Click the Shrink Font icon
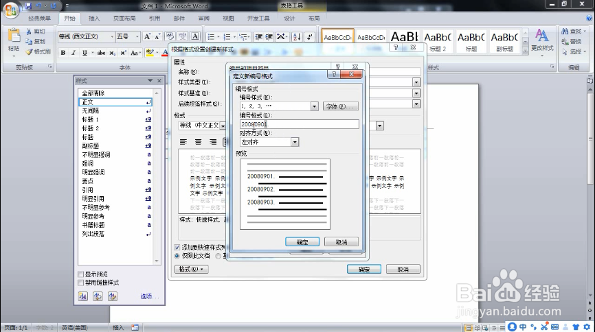 [157, 36]
